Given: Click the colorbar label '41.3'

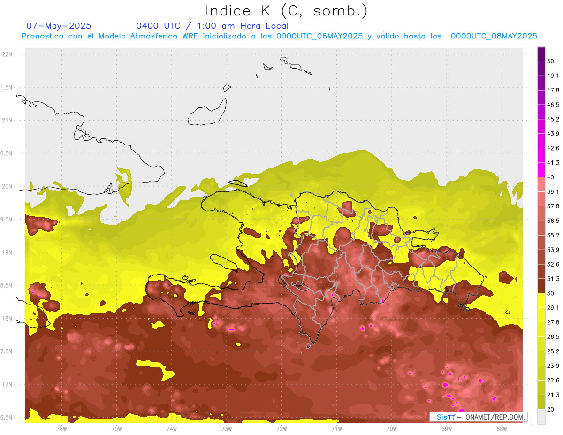Looking at the screenshot, I should (553, 163).
